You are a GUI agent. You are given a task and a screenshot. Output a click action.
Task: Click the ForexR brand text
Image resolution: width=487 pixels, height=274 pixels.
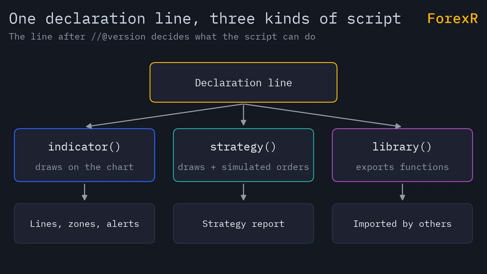453,19
